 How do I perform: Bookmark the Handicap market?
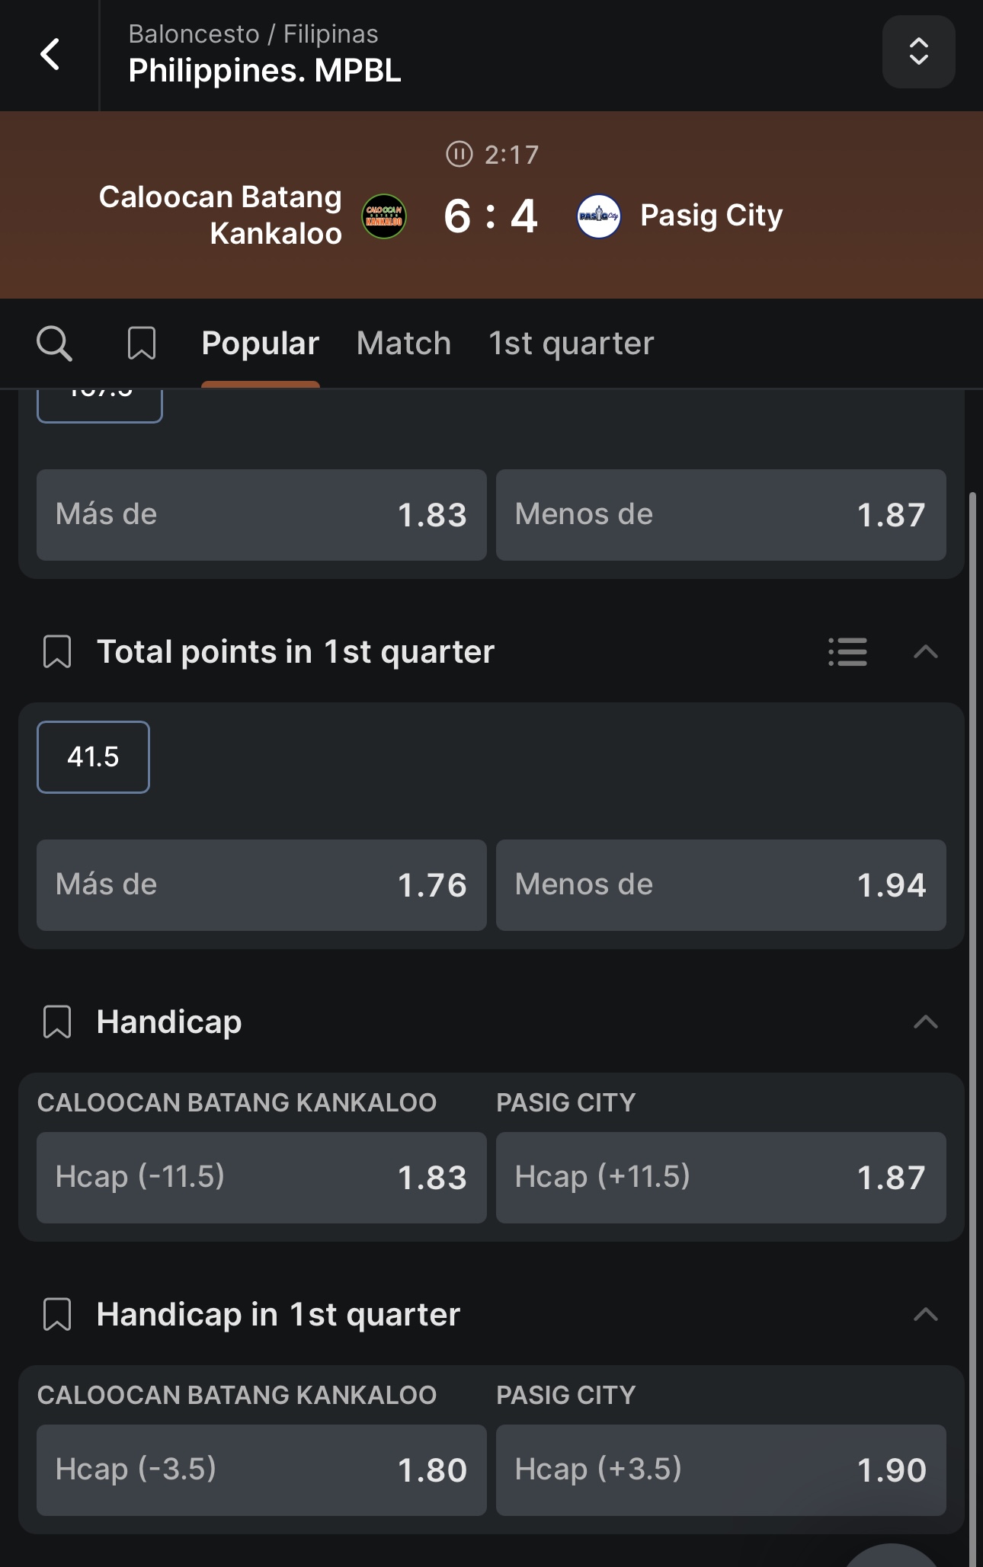[57, 1022]
